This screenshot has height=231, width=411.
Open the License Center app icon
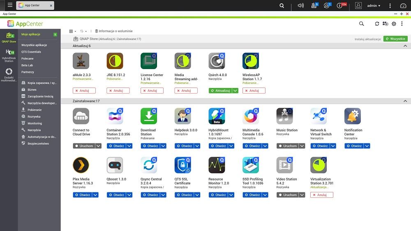[149, 61]
